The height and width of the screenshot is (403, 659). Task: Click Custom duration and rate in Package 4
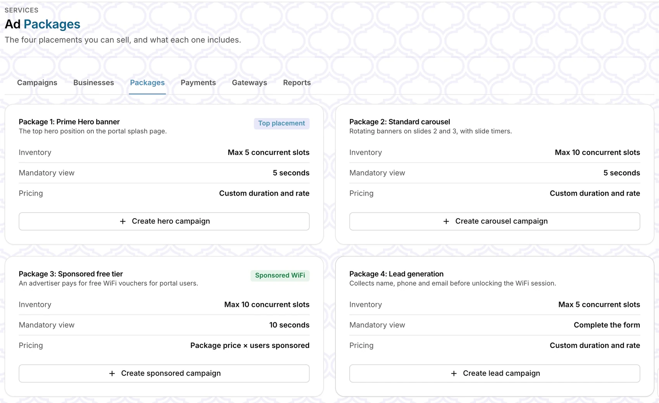(x=595, y=346)
